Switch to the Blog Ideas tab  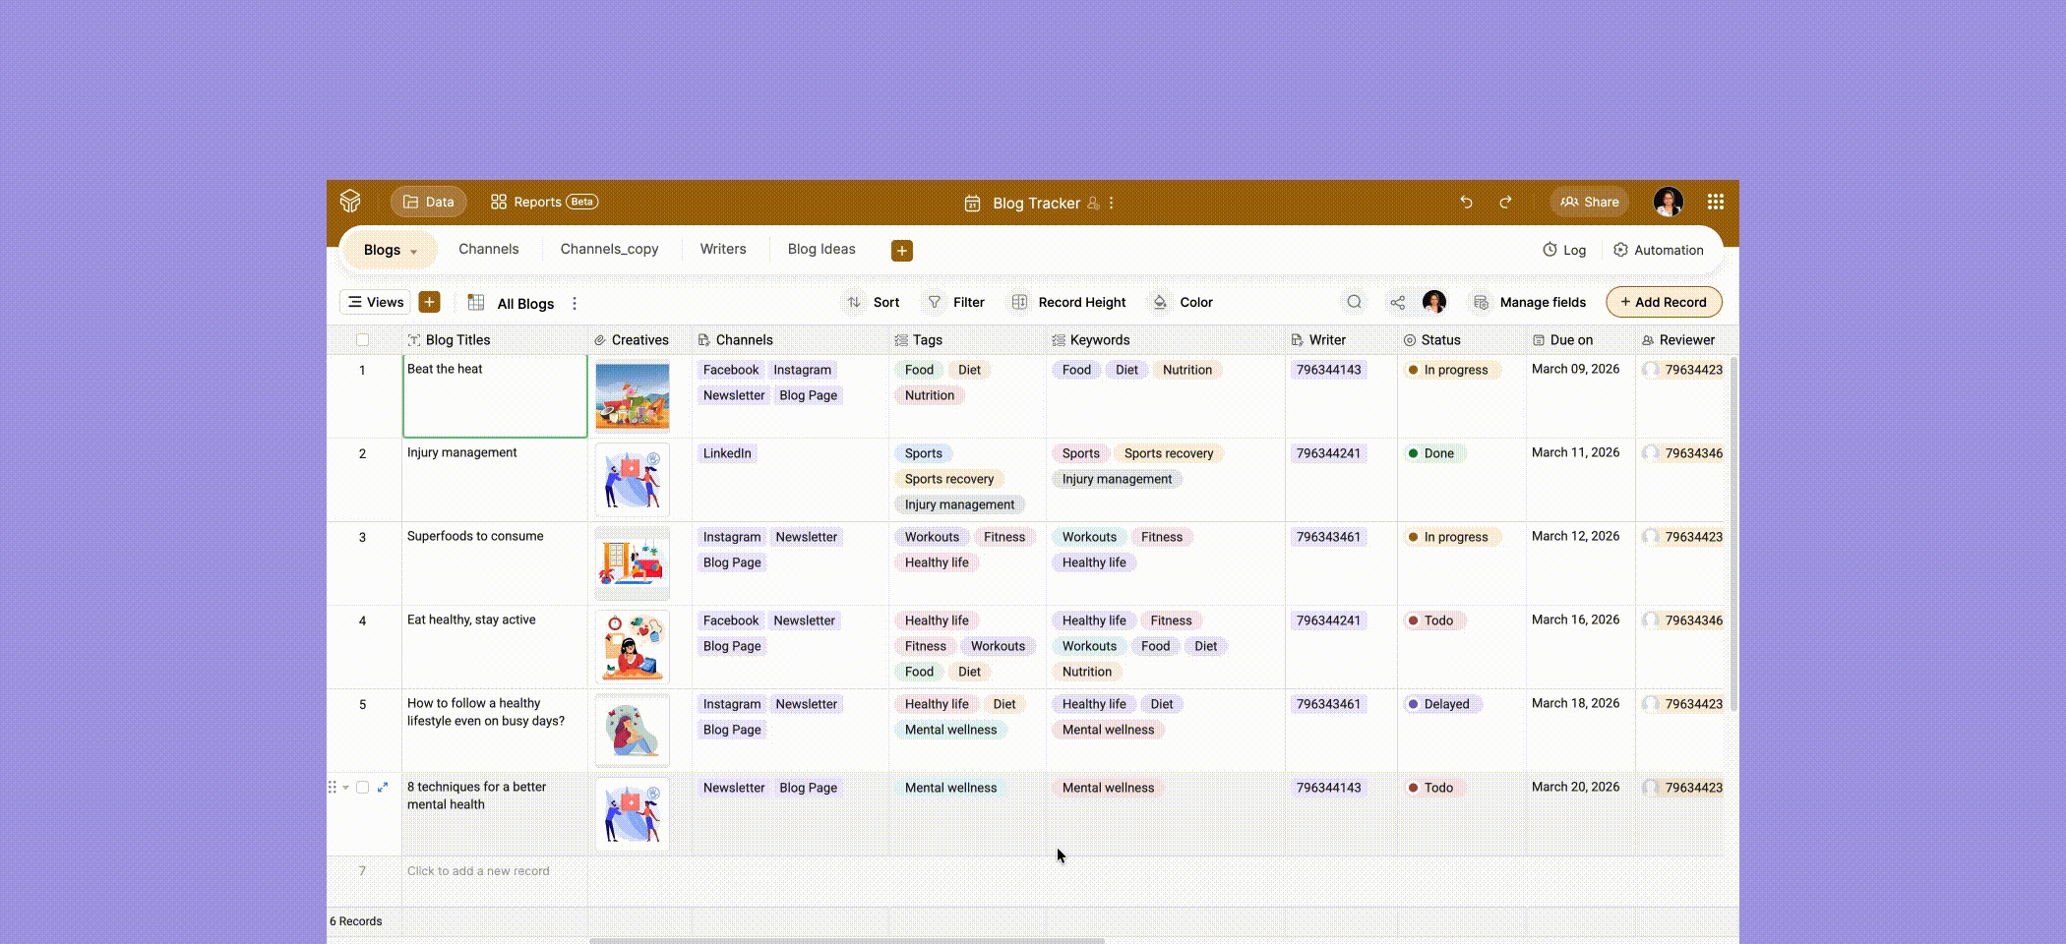tap(820, 249)
